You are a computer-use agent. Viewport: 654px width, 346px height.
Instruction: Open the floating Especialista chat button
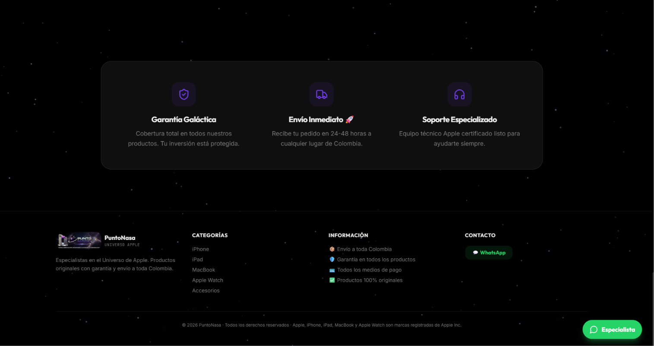612,330
